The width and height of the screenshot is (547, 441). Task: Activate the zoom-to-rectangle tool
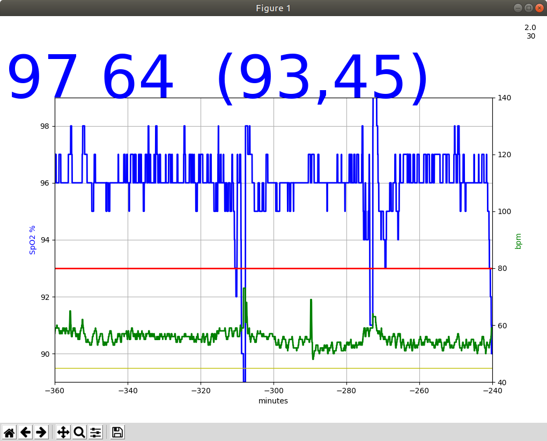pos(79,431)
